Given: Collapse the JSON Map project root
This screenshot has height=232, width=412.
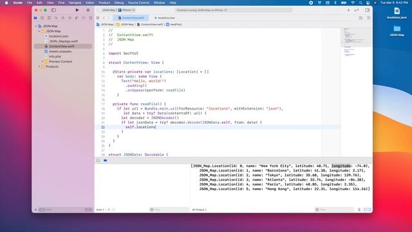Looking at the screenshot, I should [x=36, y=26].
